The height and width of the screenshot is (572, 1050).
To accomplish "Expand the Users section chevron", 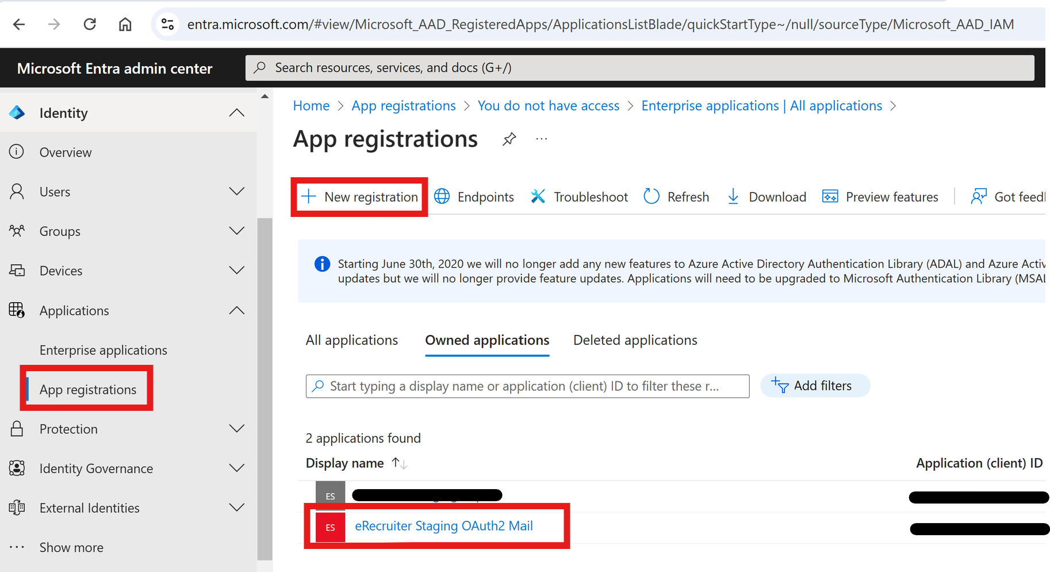I will pos(237,192).
